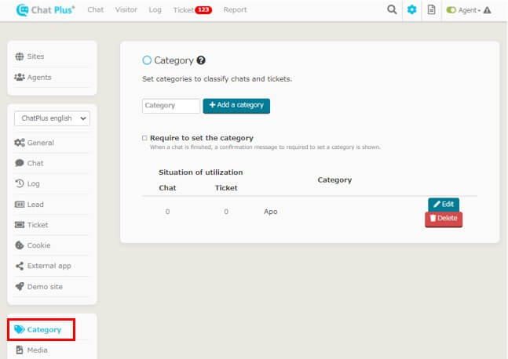
Task: Click the Agents people icon
Action: point(20,77)
